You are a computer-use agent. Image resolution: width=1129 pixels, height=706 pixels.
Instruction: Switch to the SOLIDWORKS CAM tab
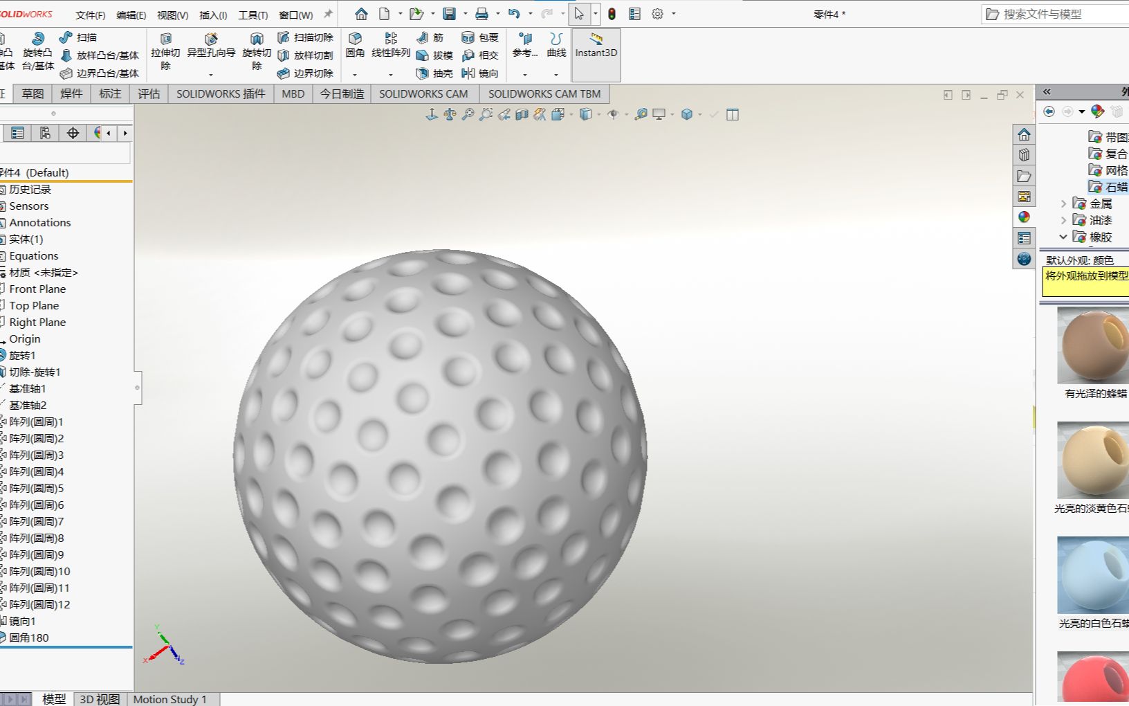pyautogui.click(x=423, y=93)
